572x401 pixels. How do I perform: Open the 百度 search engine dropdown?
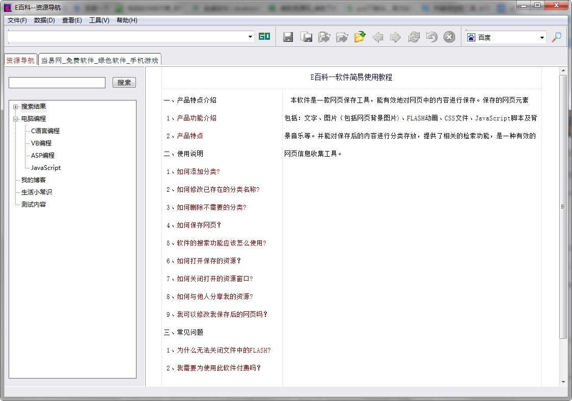541,37
